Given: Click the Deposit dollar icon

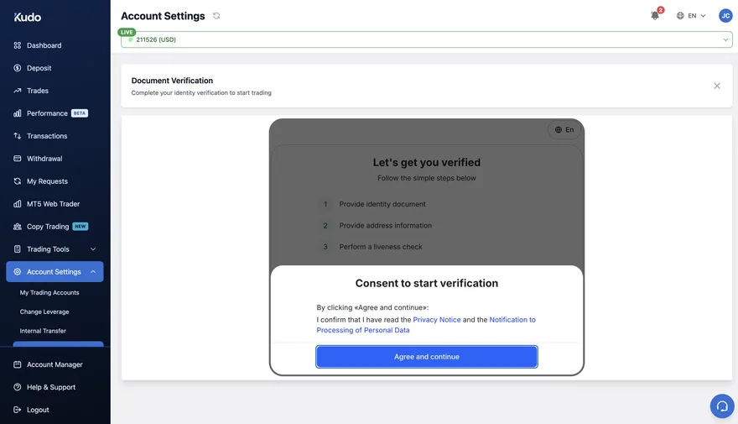Looking at the screenshot, I should (x=18, y=68).
